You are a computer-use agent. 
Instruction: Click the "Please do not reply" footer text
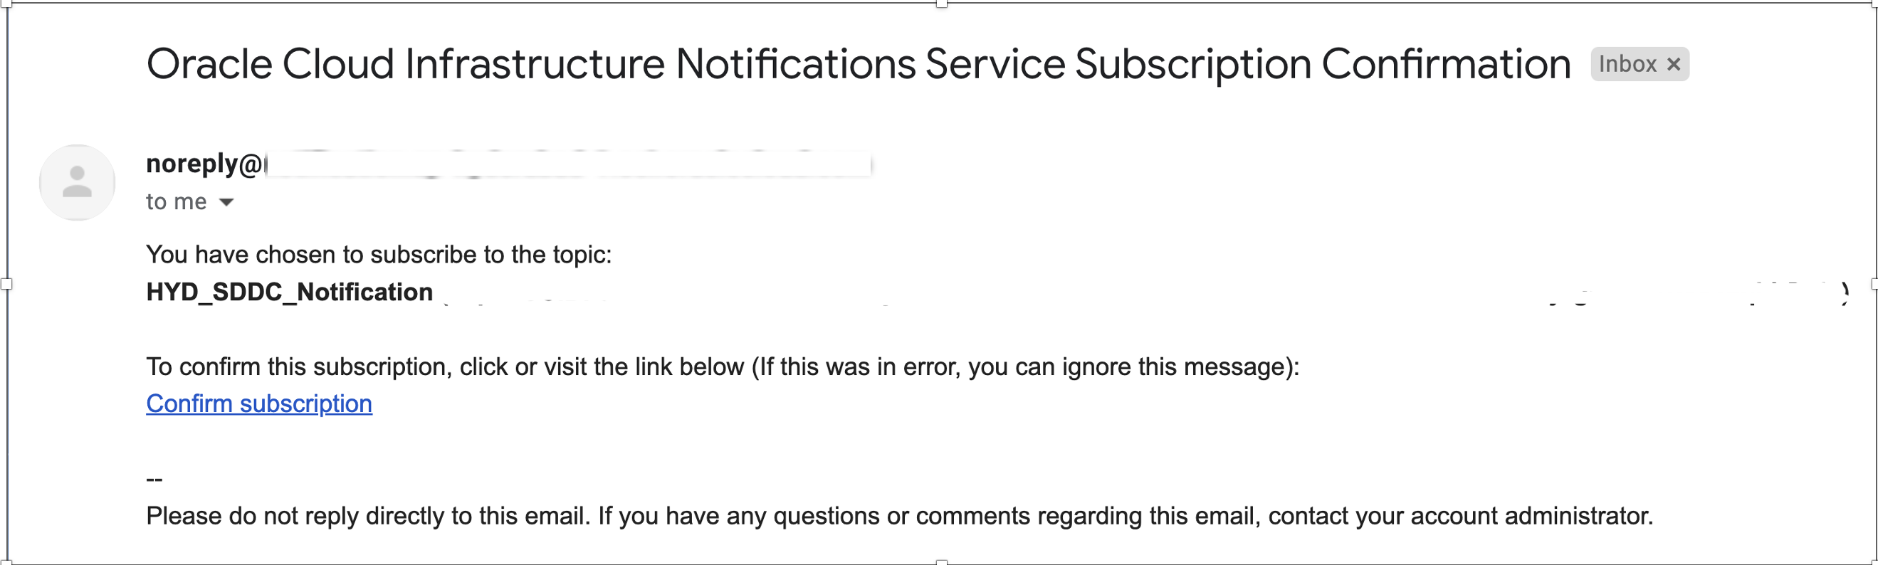(x=900, y=515)
